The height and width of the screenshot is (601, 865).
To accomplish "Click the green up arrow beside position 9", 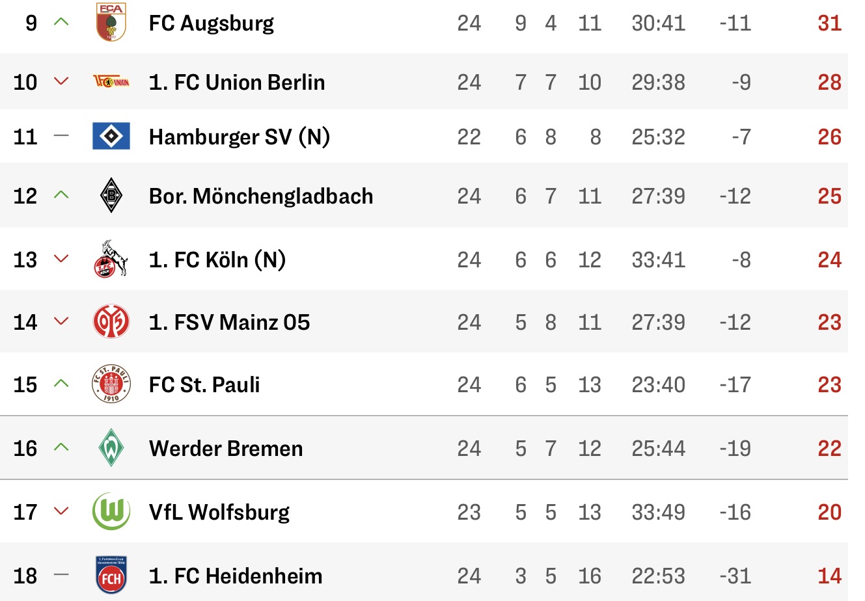I will [61, 22].
